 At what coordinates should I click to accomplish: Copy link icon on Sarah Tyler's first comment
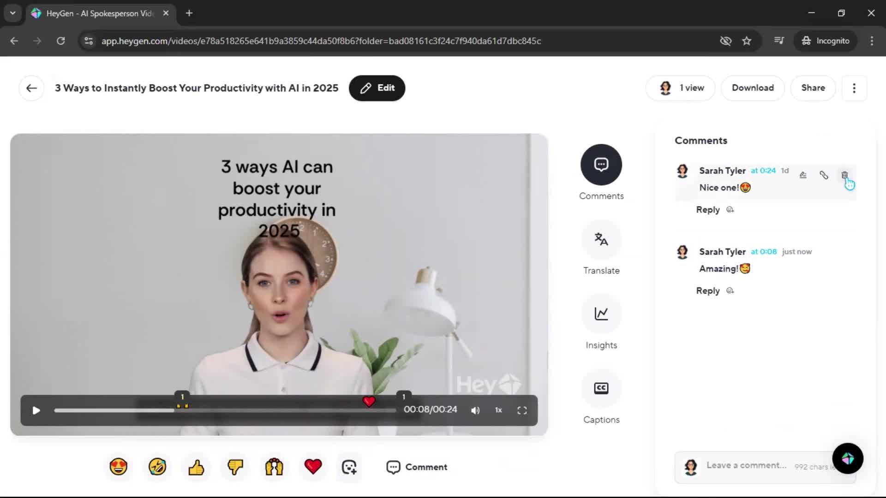point(824,175)
